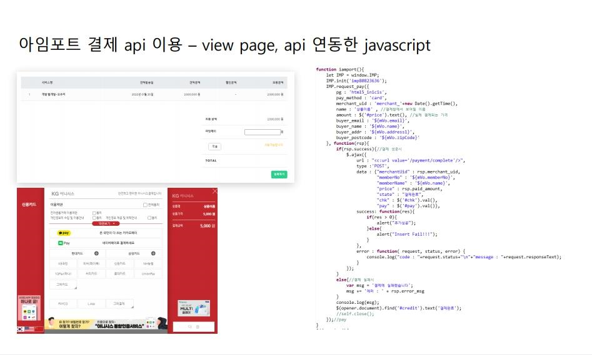Choose the PAYCO payment option
Viewport: 592px width, 355px height.
(63, 304)
